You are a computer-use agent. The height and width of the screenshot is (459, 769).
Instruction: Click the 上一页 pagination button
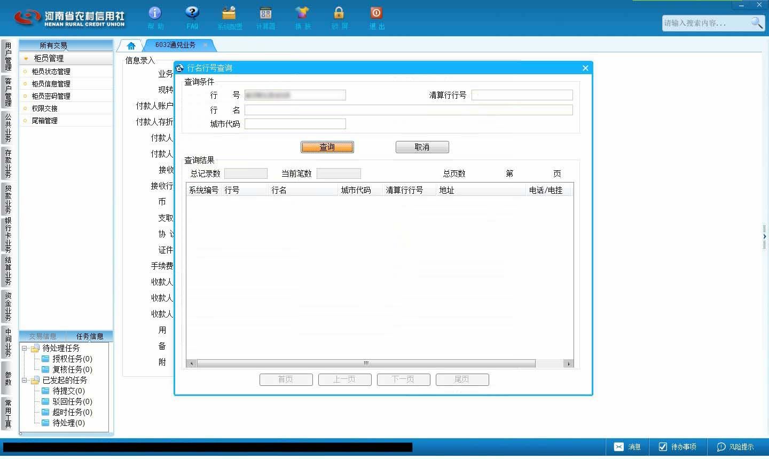[344, 379]
